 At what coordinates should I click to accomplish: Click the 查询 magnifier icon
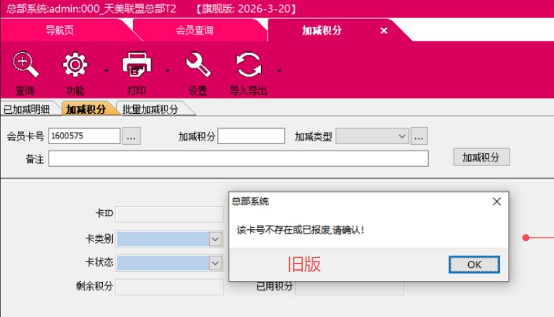click(25, 65)
